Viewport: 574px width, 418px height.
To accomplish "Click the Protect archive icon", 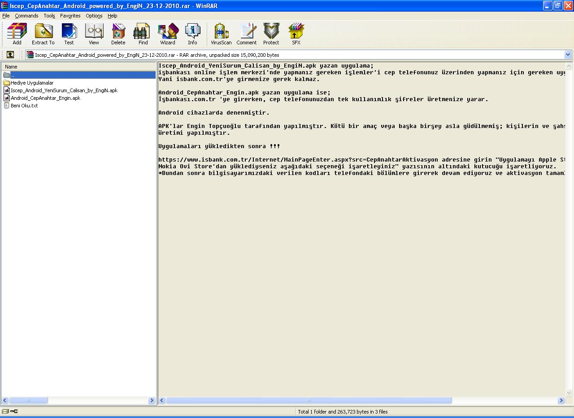I will 271,34.
